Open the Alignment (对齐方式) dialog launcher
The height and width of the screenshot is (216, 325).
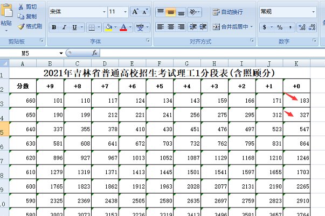coord(252,40)
